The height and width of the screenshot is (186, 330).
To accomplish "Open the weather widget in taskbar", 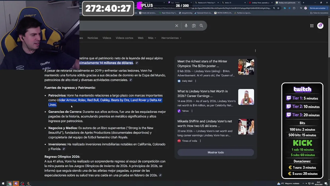I will click(x=288, y=183).
